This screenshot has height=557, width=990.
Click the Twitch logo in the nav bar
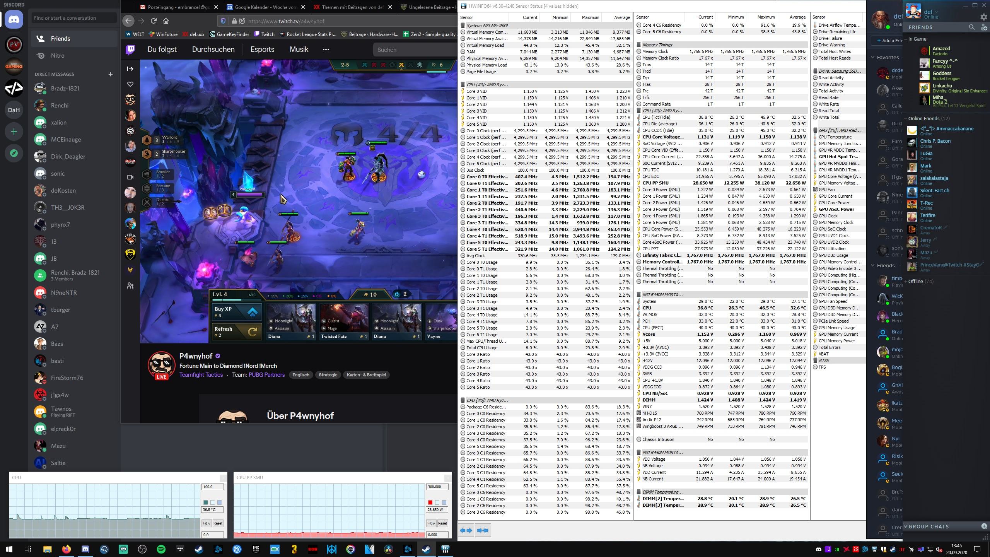point(130,50)
